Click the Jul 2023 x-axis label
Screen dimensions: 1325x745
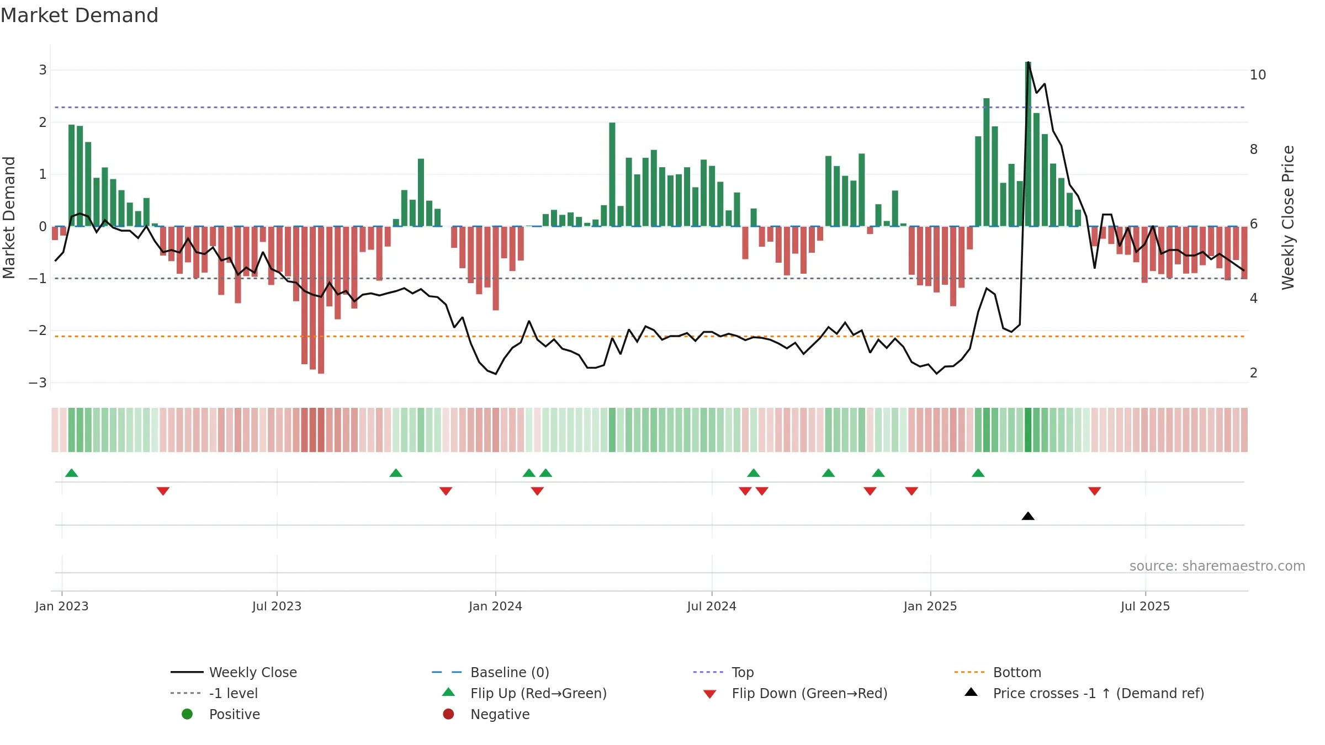coord(277,606)
